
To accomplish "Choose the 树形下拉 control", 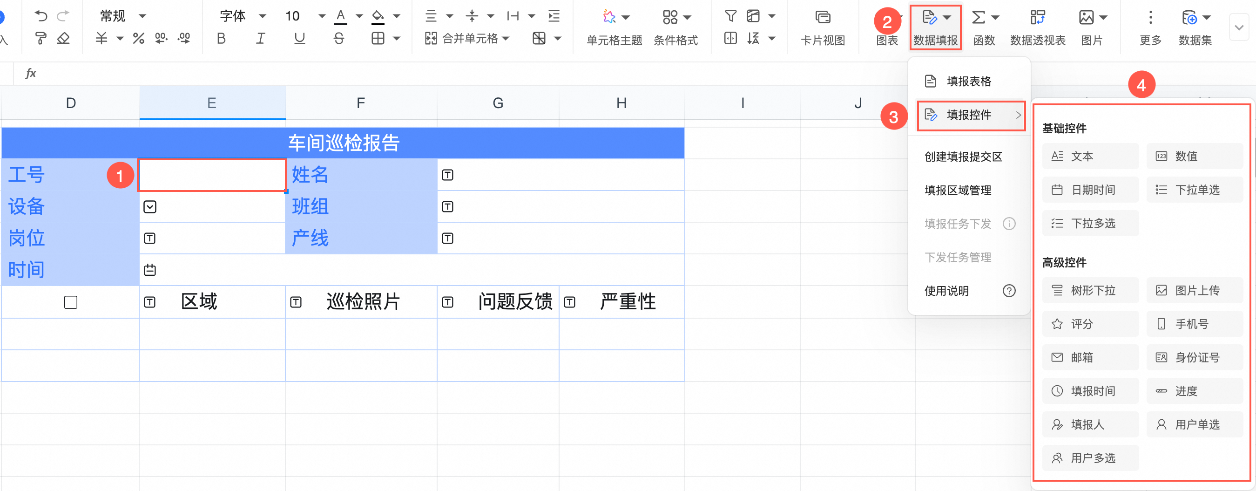I will pyautogui.click(x=1090, y=290).
